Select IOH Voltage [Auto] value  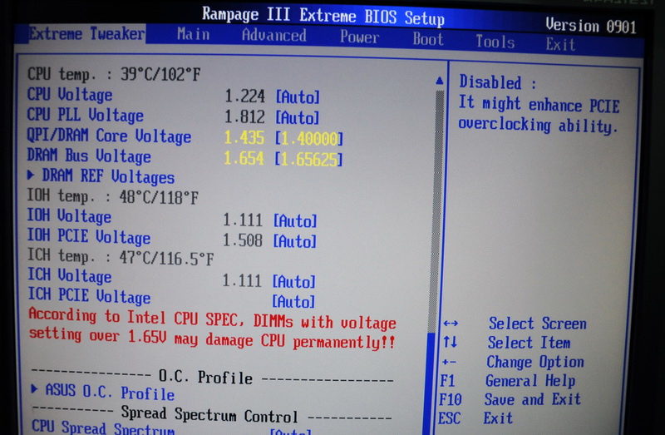click(x=295, y=221)
